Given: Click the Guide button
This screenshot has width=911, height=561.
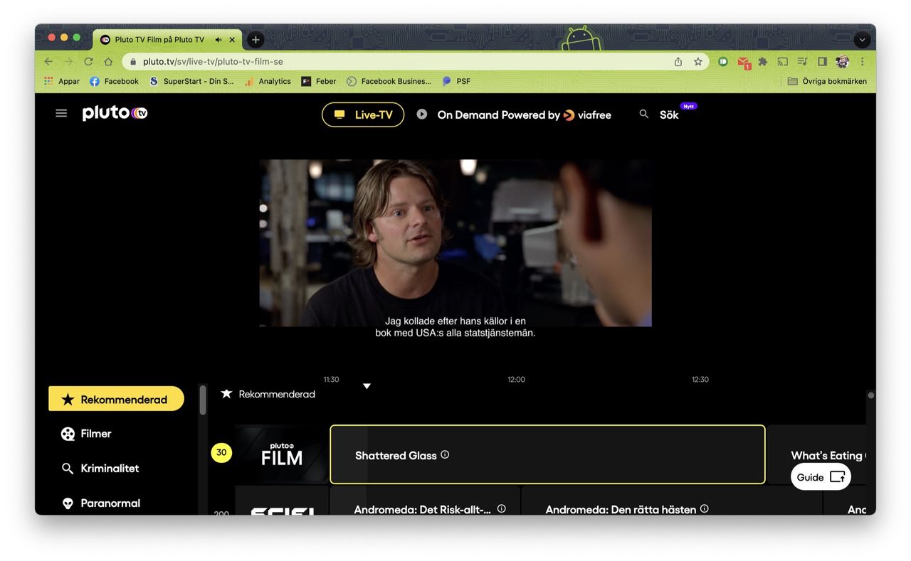Looking at the screenshot, I should (x=820, y=476).
